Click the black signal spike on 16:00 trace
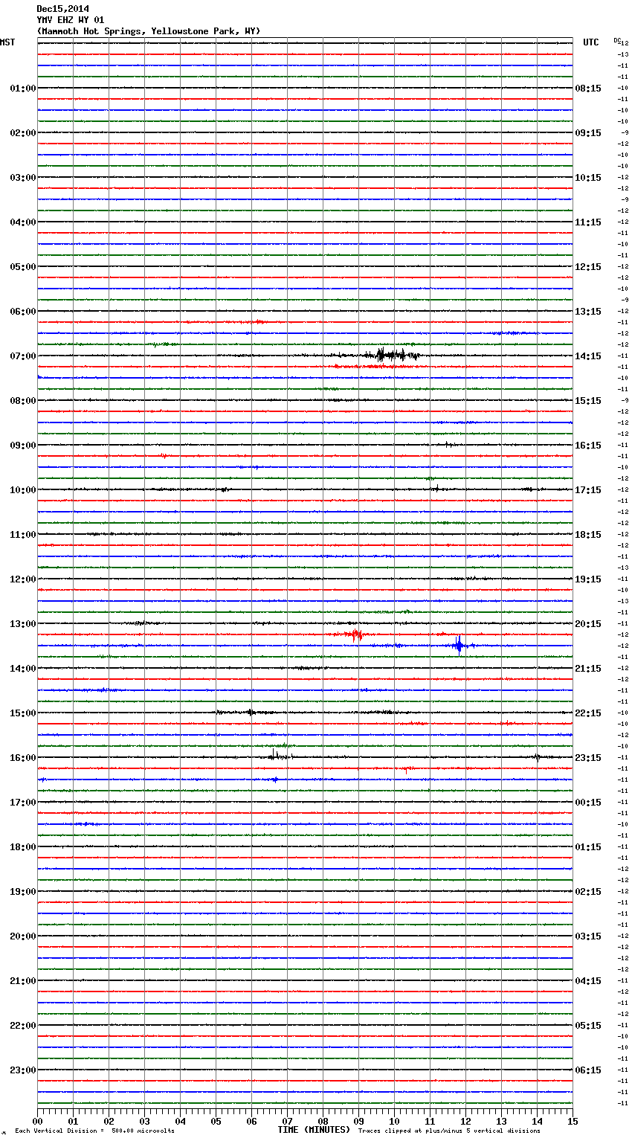The width and height of the screenshot is (632, 1141). click(x=275, y=756)
